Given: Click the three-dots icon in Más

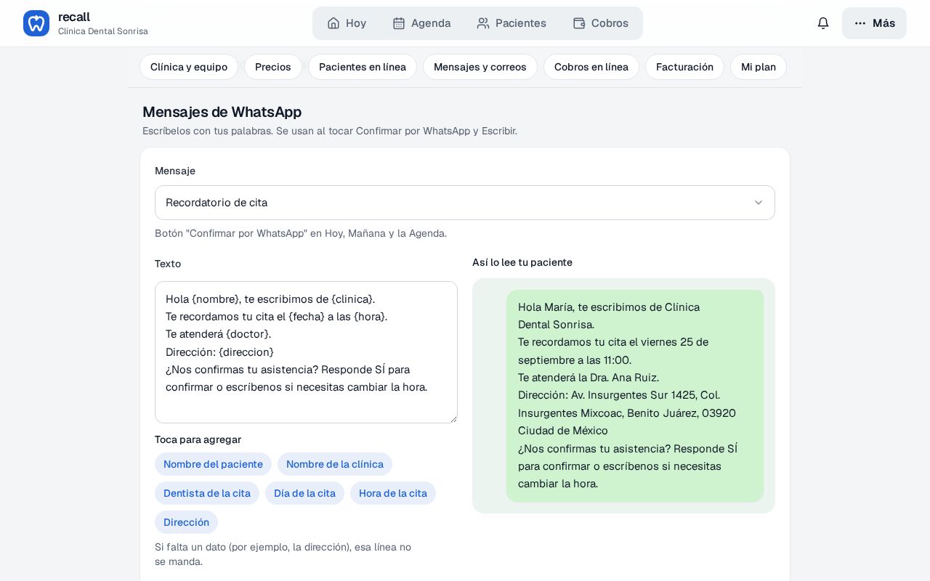Looking at the screenshot, I should 860,23.
